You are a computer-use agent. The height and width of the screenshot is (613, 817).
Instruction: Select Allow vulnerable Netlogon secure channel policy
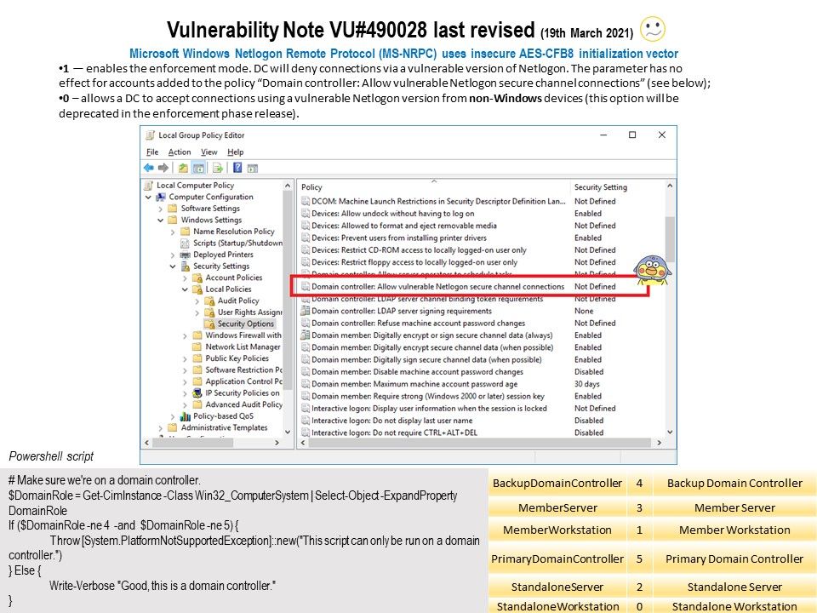click(x=437, y=287)
